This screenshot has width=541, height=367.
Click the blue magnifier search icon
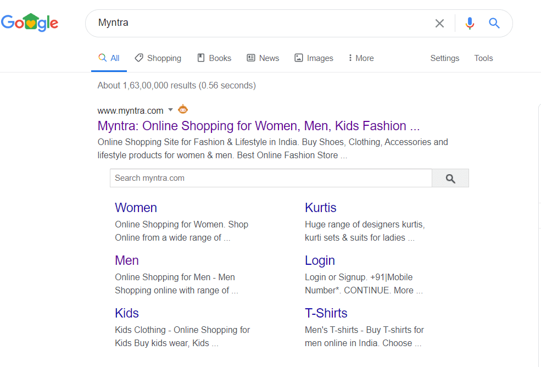coord(494,23)
